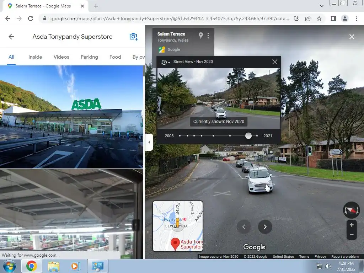Click browser forward button
The height and width of the screenshot is (273, 364).
pos(19,18)
